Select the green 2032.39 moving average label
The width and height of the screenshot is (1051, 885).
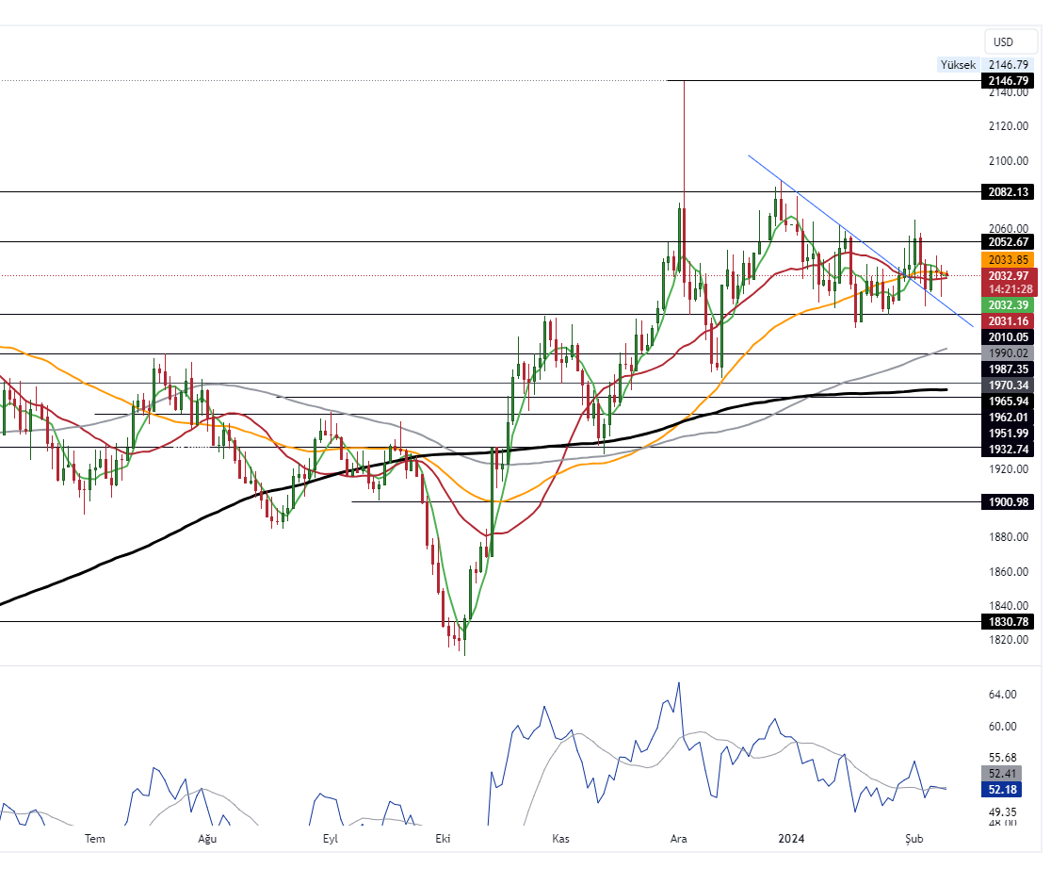coord(1007,304)
